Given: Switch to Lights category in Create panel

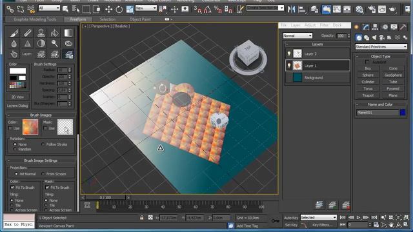Looking at the screenshot, I should tap(374, 38).
